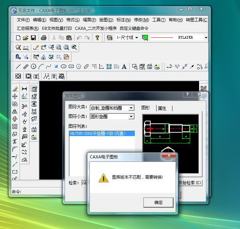Click the bolt preview image
The height and width of the screenshot is (229, 240).
pyautogui.click(x=170, y=144)
